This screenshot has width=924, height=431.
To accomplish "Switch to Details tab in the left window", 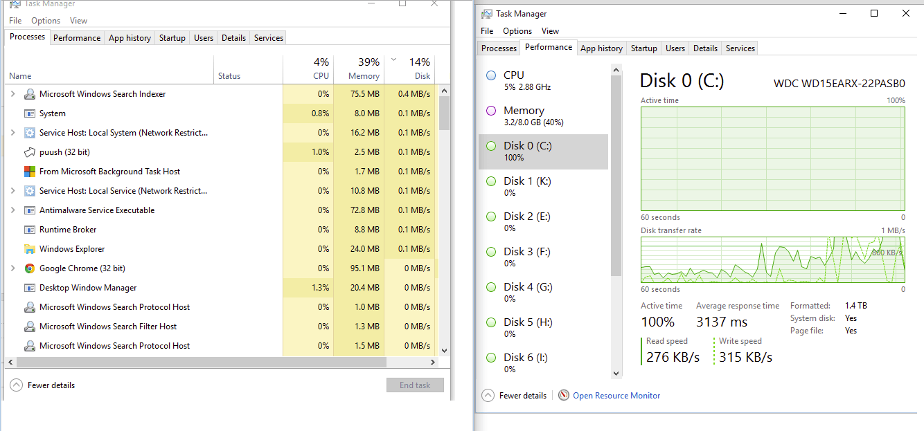I will (x=233, y=38).
